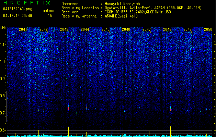Click observer name Masayuki Kobayashi

coord(123,4)
